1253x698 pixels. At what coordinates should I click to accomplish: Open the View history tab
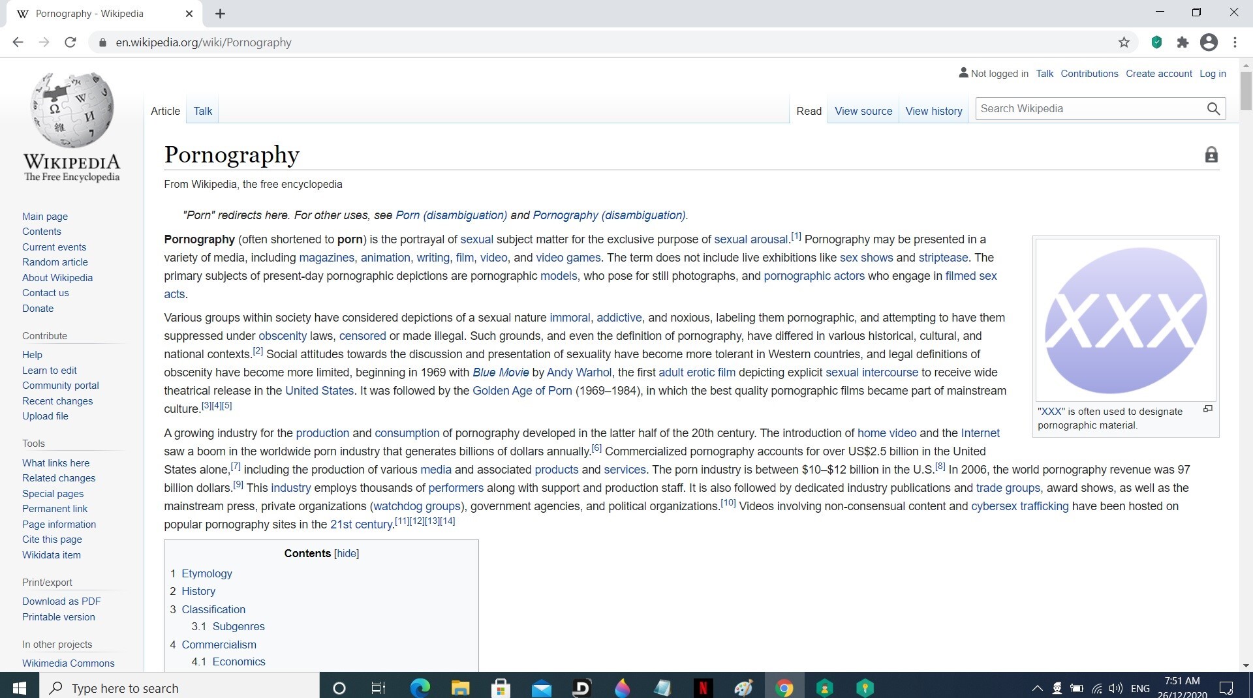tap(934, 111)
